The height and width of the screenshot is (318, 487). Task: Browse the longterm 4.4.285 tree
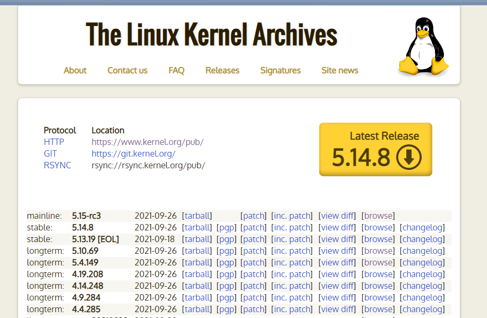tap(378, 310)
